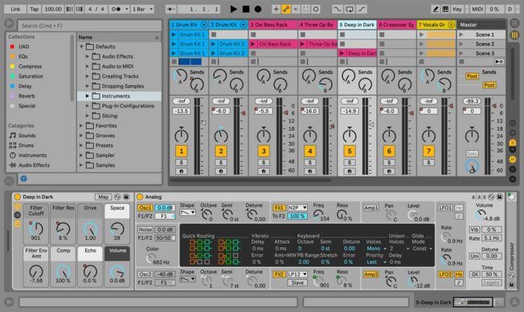Image resolution: width=524 pixels, height=312 pixels.
Task: Collapse the Defaults folder
Action: tap(81, 47)
